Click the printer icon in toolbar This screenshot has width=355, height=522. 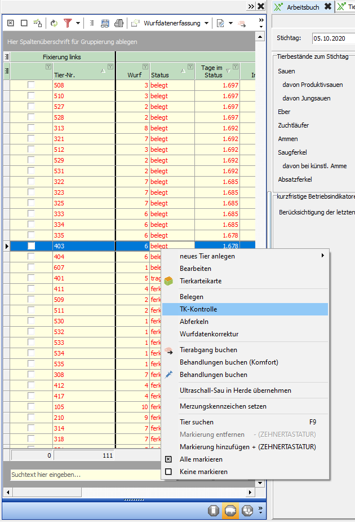pyautogui.click(x=119, y=23)
